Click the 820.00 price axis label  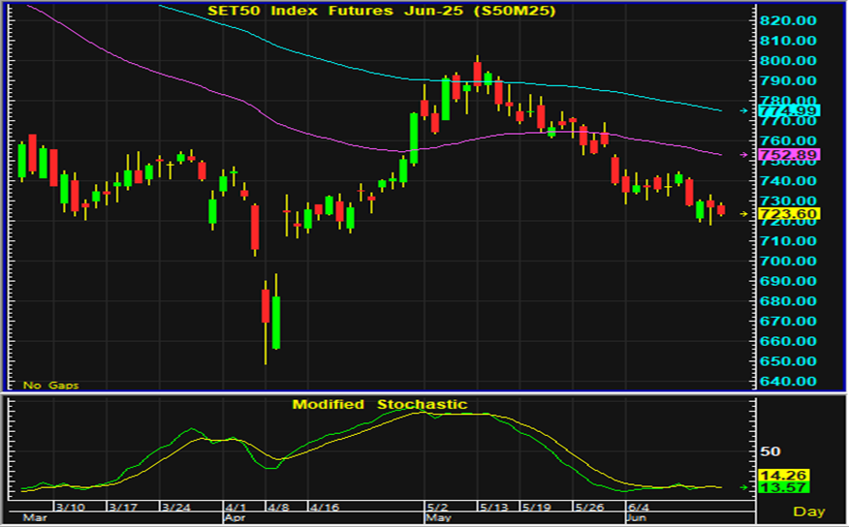click(788, 20)
